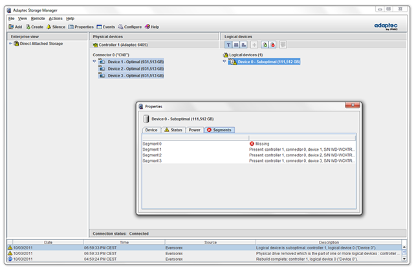Open the Events toolbar item
Image resolution: width=414 pixels, height=268 pixels.
tap(106, 27)
